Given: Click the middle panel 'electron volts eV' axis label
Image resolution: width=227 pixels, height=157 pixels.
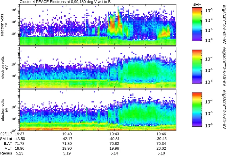Looking at the screenshot, I should coord(4,68).
